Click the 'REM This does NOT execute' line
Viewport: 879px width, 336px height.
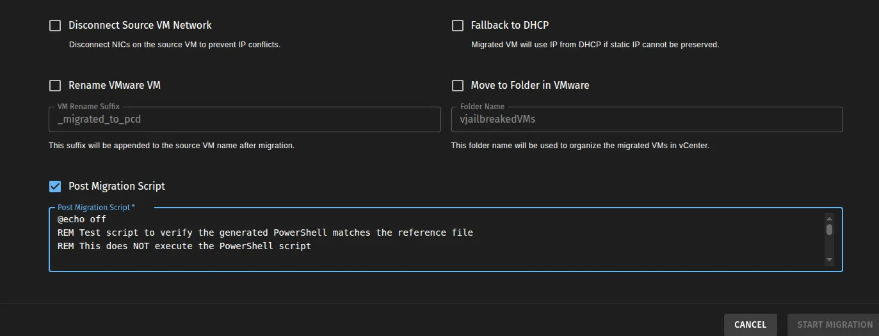pos(184,246)
